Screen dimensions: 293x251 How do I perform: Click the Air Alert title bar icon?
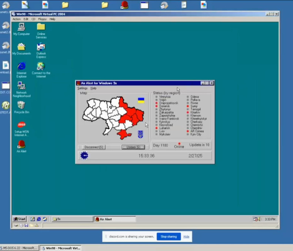tap(79, 83)
